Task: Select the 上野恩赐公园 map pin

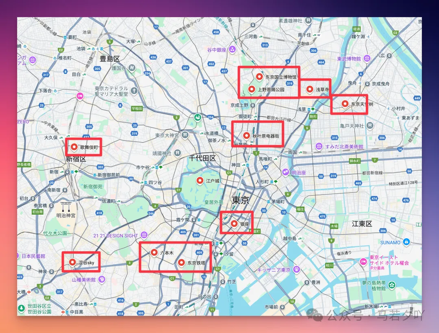Action: (252, 89)
